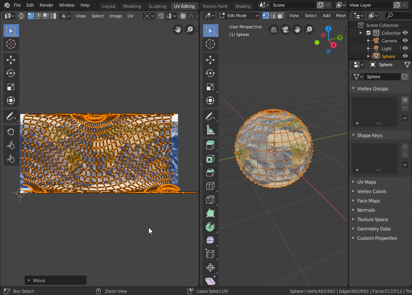Toggle proportional editing in the UV editor
This screenshot has width=412, height=295.
coord(183,16)
